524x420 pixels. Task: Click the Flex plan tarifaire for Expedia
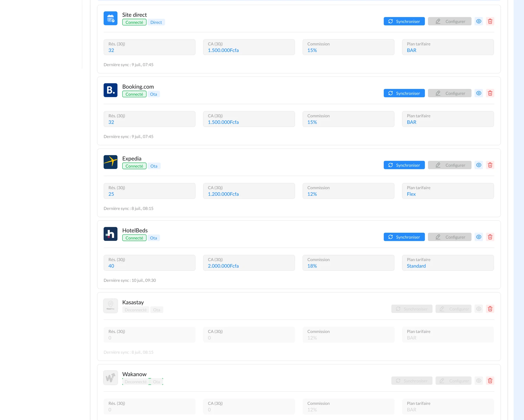411,194
